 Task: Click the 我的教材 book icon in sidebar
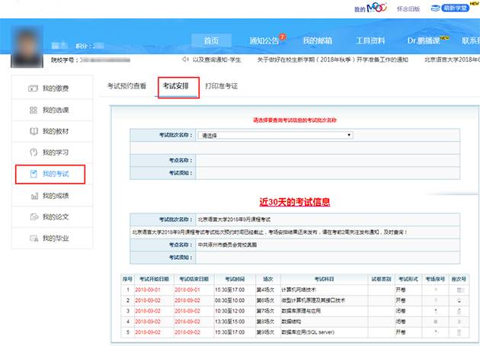click(x=33, y=131)
